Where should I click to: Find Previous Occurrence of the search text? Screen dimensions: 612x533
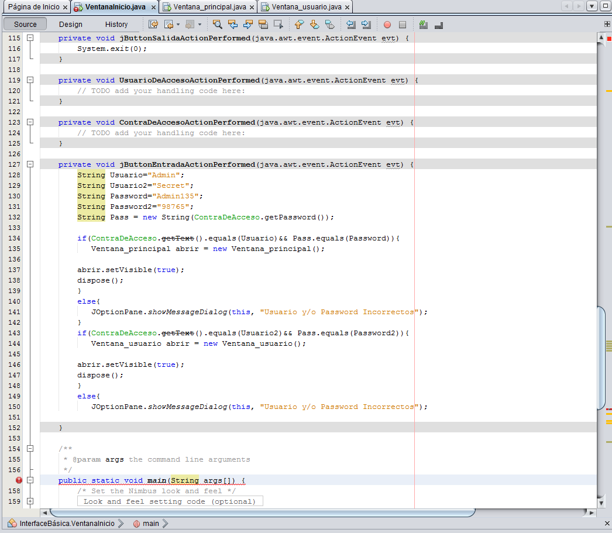pyautogui.click(x=233, y=25)
